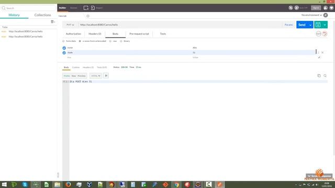Uncheck the idade parameter checkbox
The height and width of the screenshot is (188, 335).
click(64, 53)
